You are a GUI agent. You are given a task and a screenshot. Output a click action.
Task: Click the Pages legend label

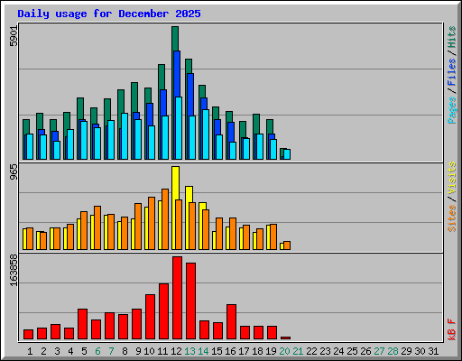452,110
